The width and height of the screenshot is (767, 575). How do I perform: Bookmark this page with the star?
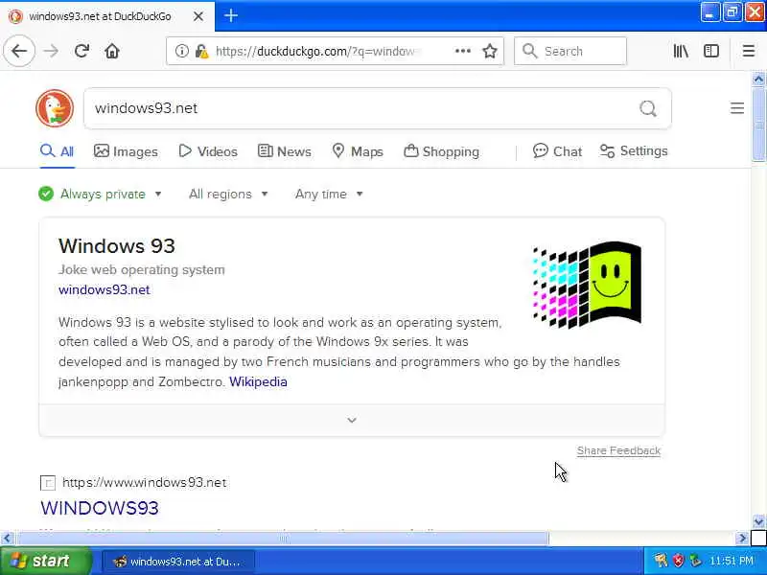490,51
